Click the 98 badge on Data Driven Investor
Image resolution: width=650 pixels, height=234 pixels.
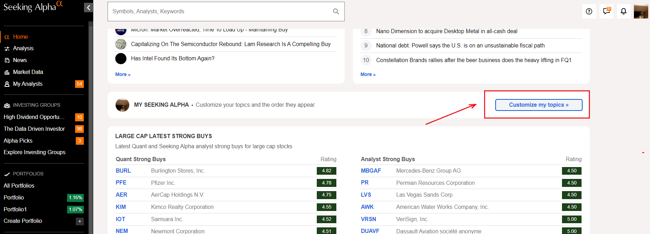pyautogui.click(x=79, y=129)
